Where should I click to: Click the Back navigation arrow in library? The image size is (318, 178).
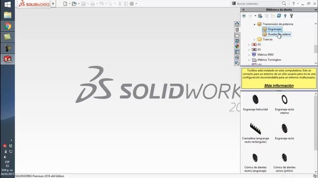pos(244,16)
